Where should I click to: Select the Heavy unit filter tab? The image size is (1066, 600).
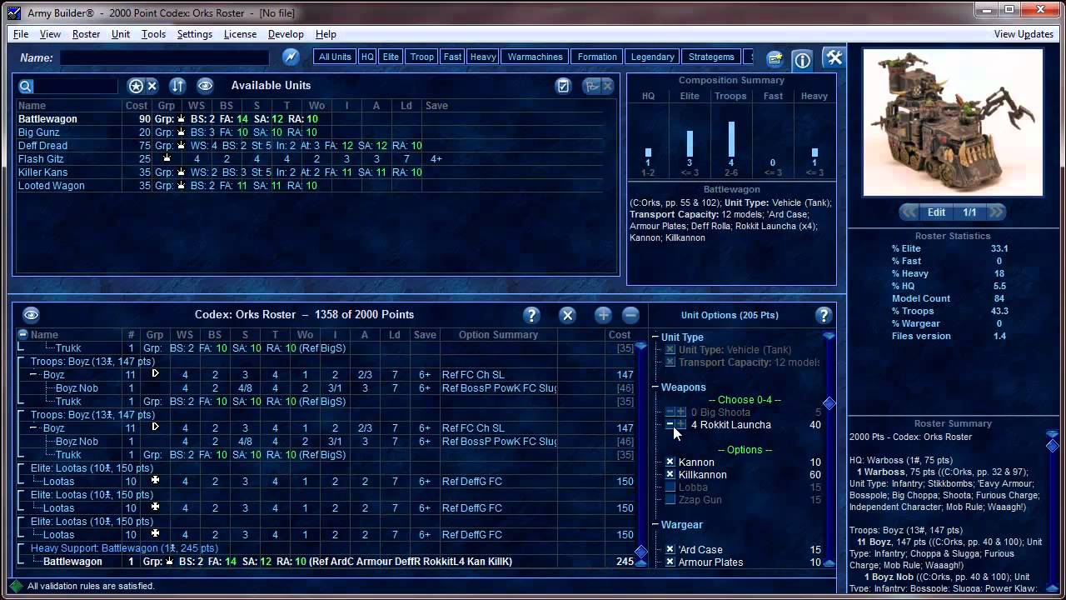483,57
